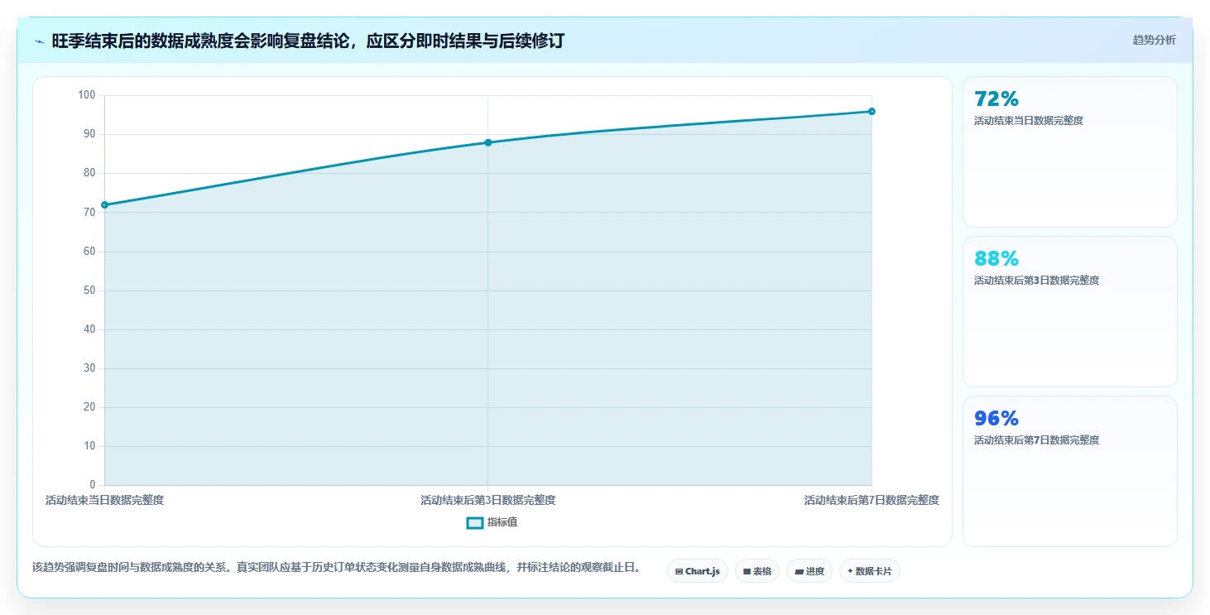This screenshot has height=615, width=1210.
Task: Select the 数据卡片 tag
Action: point(870,571)
